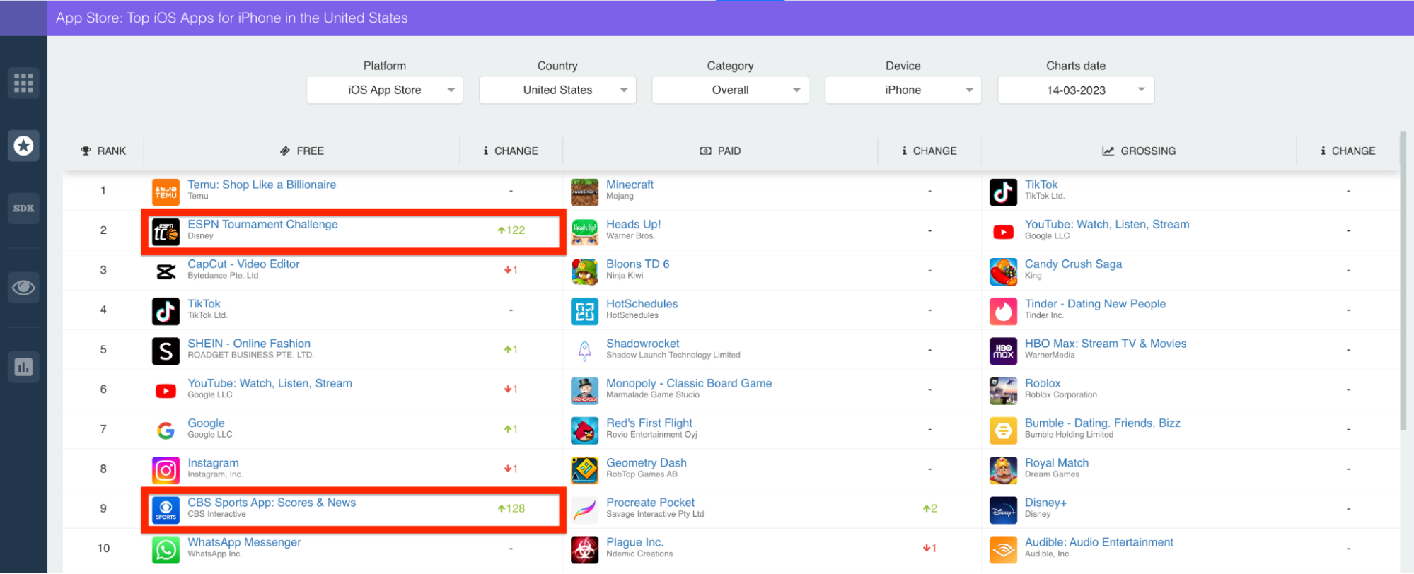This screenshot has width=1414, height=574.
Task: Open the bar chart reports sidebar icon
Action: coord(23,367)
